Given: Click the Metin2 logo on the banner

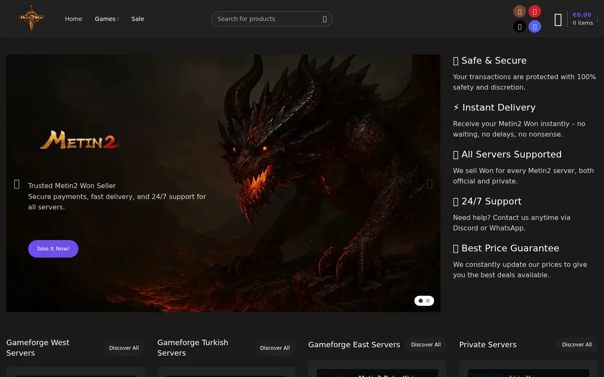Looking at the screenshot, I should pos(79,140).
